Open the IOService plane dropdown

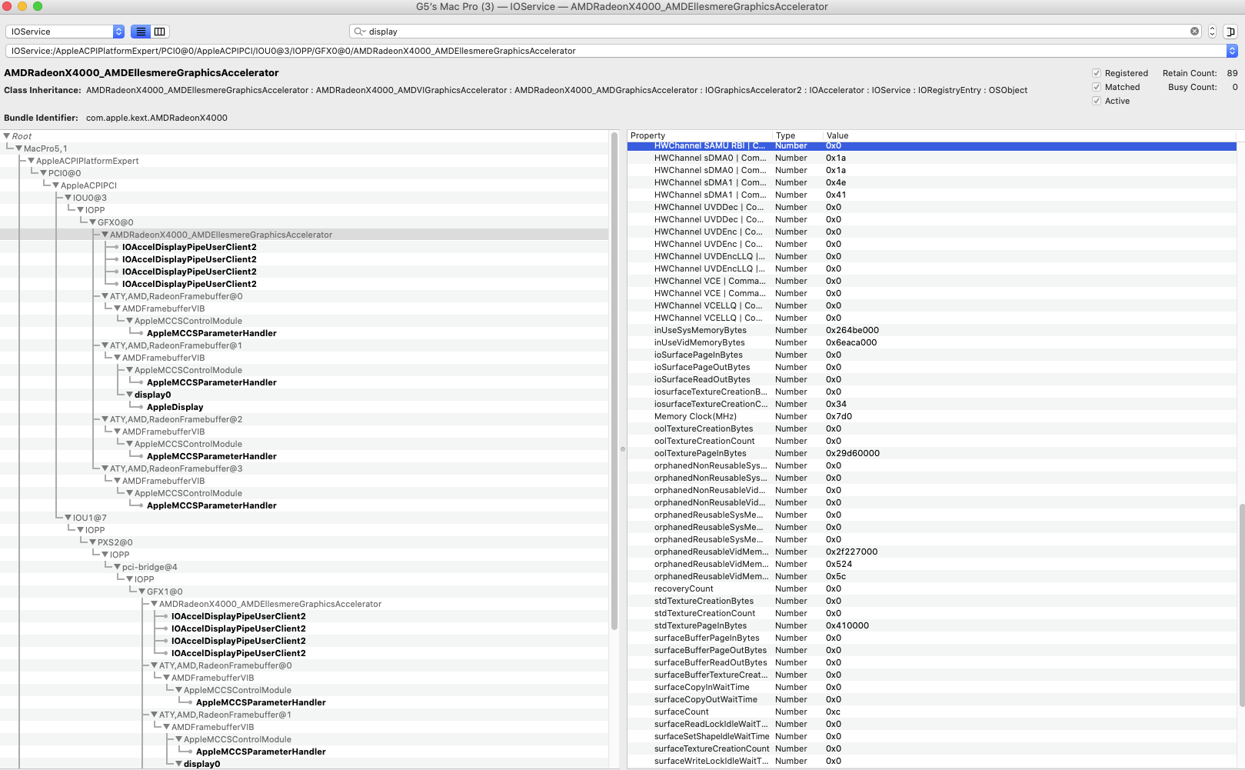pos(65,32)
